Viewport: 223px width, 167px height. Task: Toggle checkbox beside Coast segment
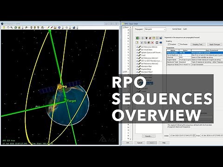137,55
